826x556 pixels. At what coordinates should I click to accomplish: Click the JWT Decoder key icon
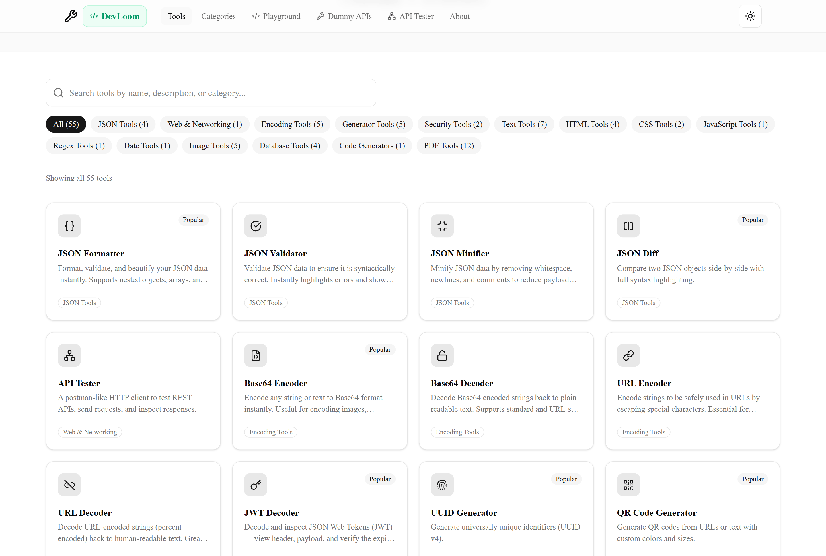(256, 485)
